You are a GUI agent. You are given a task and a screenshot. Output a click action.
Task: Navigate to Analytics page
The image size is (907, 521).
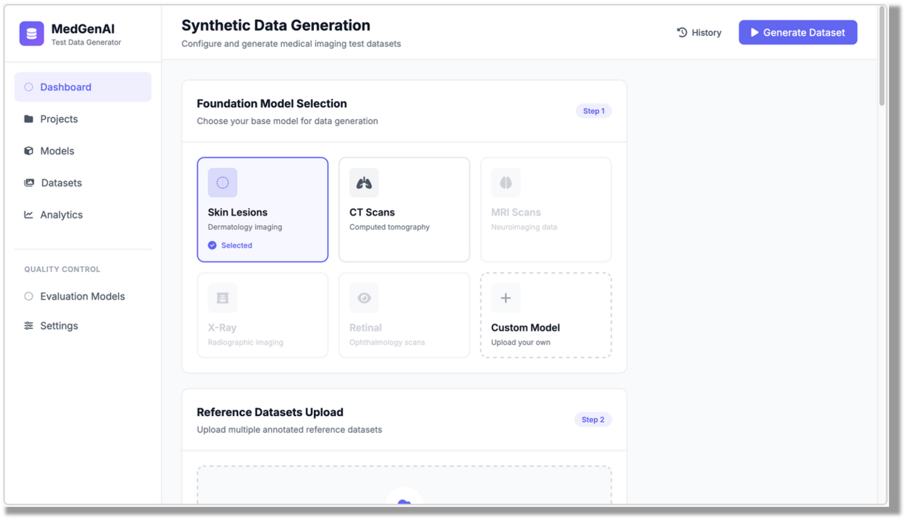pos(61,215)
